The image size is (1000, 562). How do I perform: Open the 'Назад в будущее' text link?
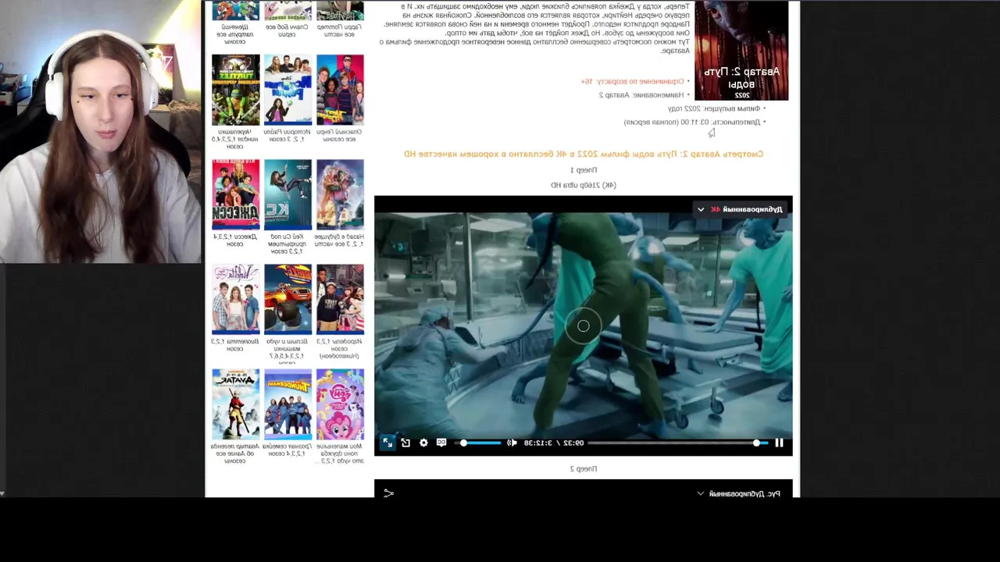[340, 240]
